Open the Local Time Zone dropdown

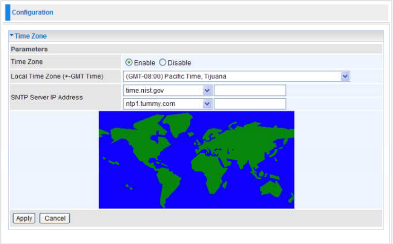coord(236,76)
